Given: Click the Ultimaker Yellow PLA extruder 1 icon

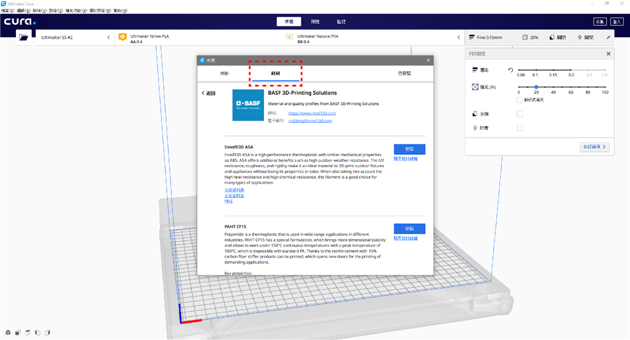Looking at the screenshot, I should (x=122, y=37).
